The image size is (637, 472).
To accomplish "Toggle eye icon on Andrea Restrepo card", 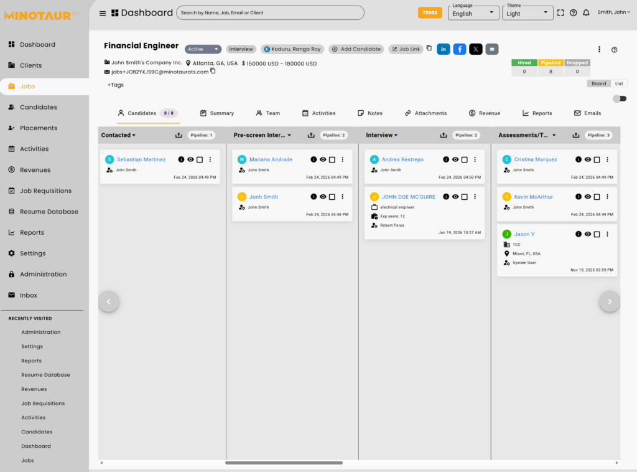I will [455, 159].
